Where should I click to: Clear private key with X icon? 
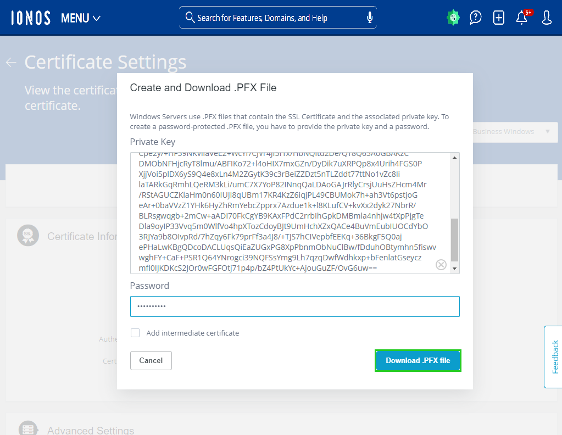click(x=441, y=265)
